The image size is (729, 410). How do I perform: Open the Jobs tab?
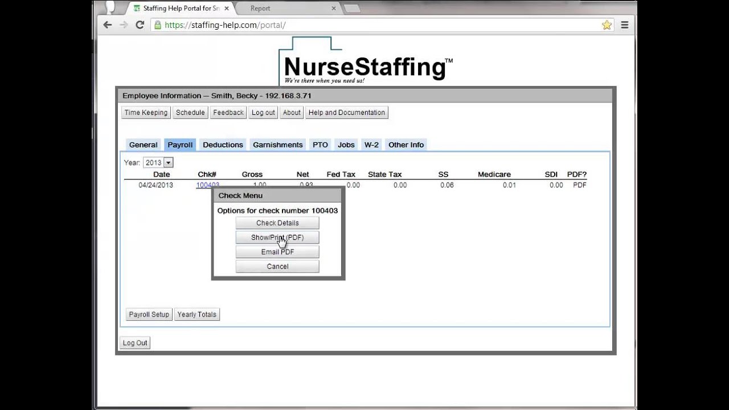(346, 145)
